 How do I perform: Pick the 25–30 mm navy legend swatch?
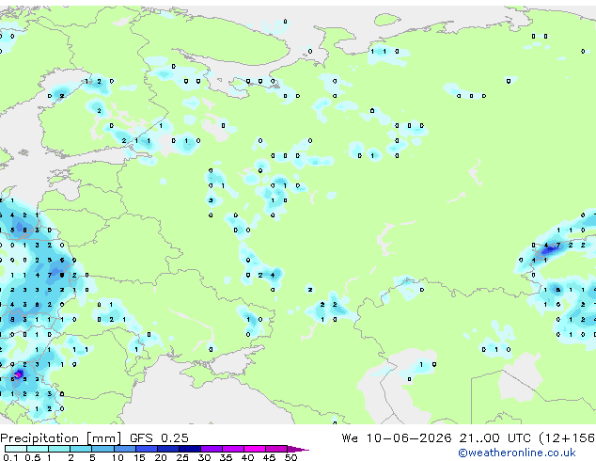point(190,449)
